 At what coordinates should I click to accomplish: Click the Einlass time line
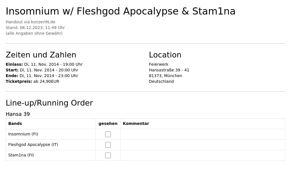[x=44, y=64]
